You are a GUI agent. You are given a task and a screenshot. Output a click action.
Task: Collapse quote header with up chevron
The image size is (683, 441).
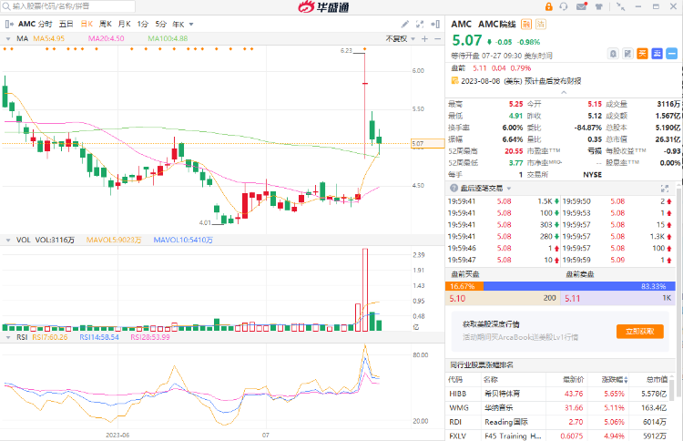564,92
